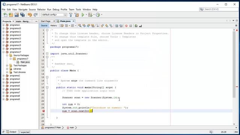Minimize the Projects window group
This screenshot has width=240, height=135.
tap(36, 21)
